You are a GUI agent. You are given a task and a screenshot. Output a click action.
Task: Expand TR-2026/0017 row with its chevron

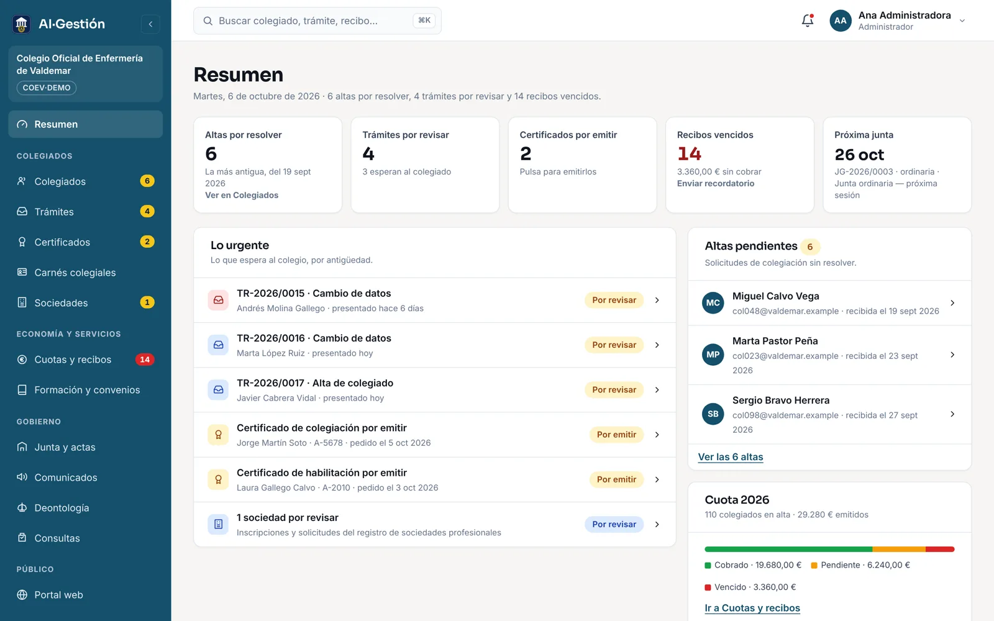pos(657,390)
